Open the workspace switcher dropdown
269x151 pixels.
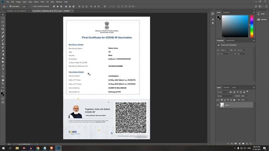261,6
